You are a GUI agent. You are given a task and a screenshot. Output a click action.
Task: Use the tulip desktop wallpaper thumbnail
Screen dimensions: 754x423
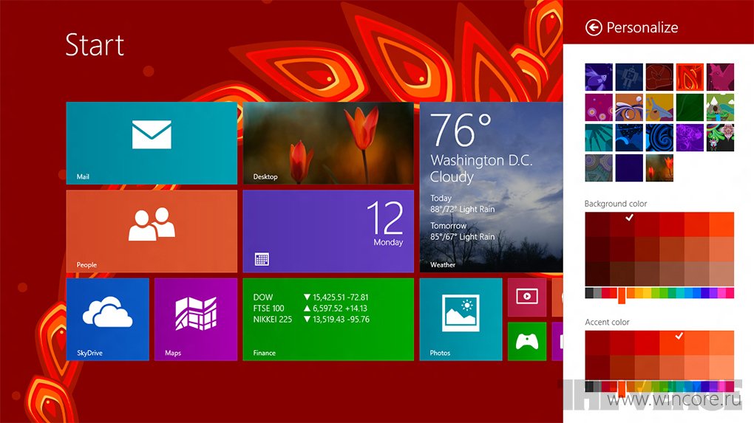(x=659, y=168)
